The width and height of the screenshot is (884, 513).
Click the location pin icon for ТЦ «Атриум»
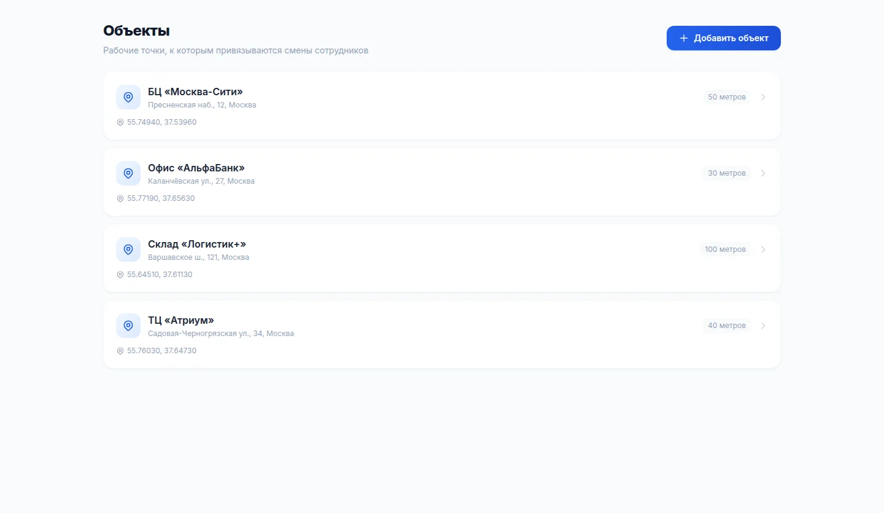pyautogui.click(x=128, y=326)
